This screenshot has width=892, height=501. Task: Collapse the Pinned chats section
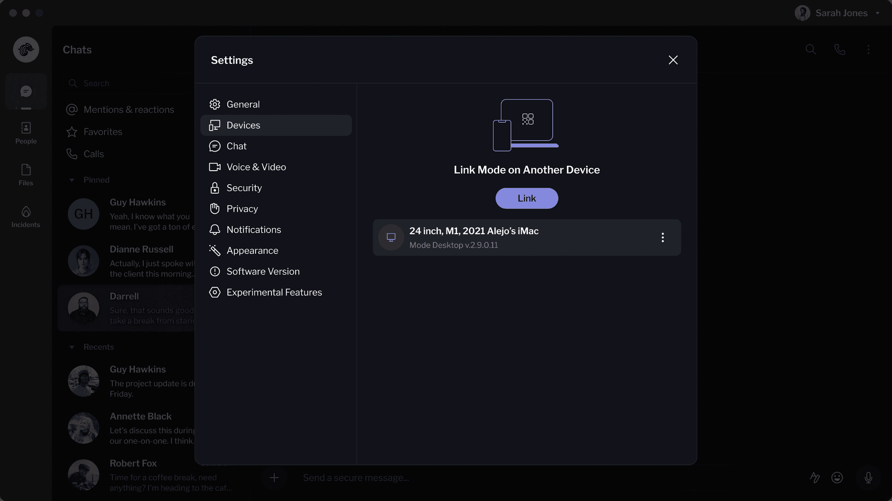point(72,180)
